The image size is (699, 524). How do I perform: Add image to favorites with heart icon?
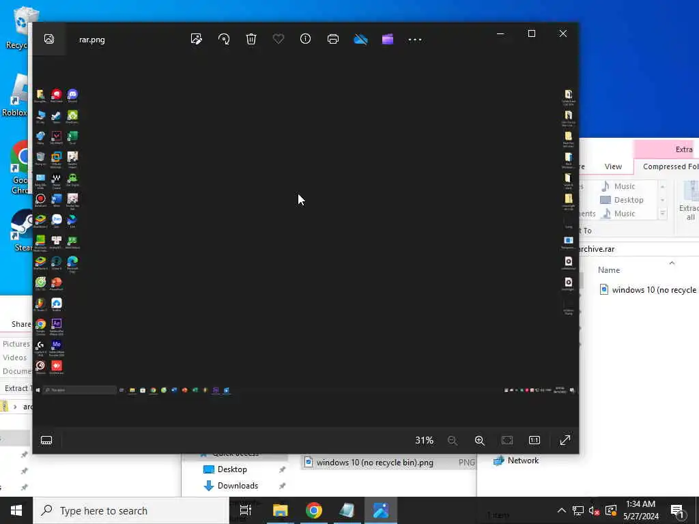click(279, 39)
